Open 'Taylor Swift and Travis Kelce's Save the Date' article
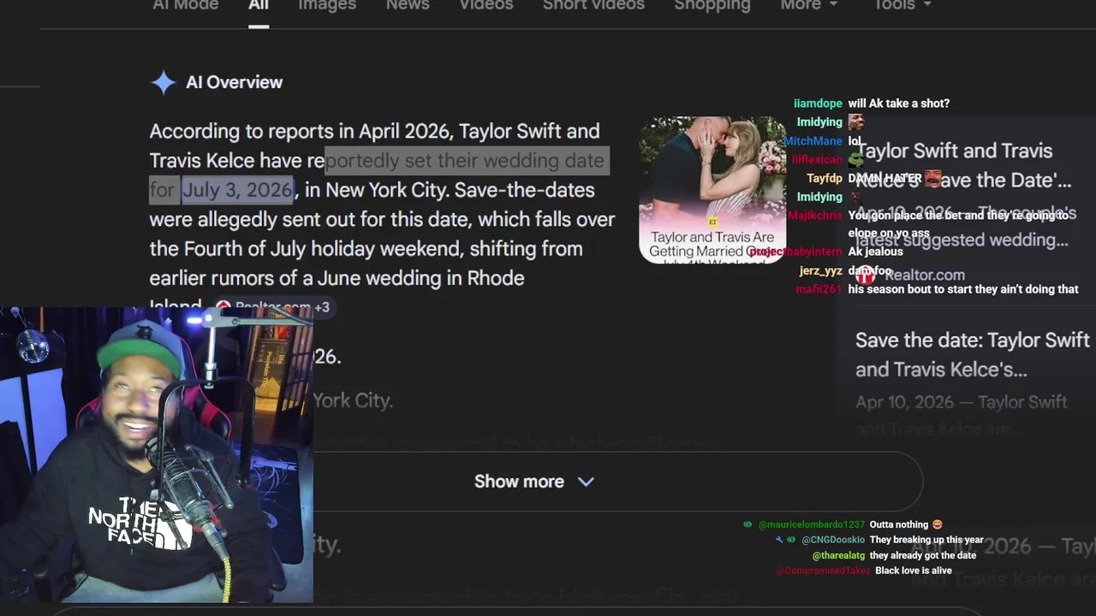This screenshot has height=616, width=1096. pos(963,165)
